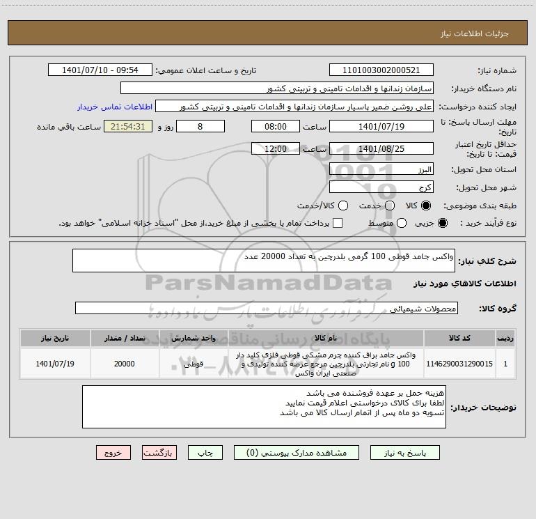Click the need date cell 1401/07/19
This screenshot has width=536, height=519.
tap(55, 364)
